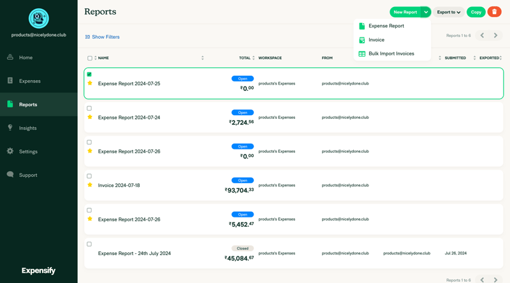
Task: Click the ₹45,084.67 total
Action: tap(239, 258)
